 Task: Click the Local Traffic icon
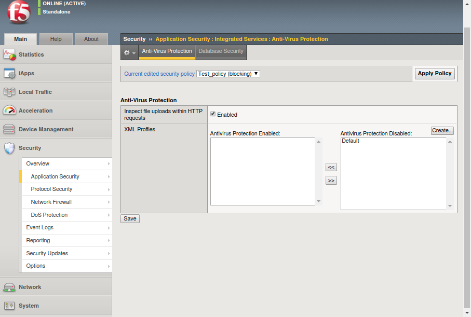tap(9, 92)
